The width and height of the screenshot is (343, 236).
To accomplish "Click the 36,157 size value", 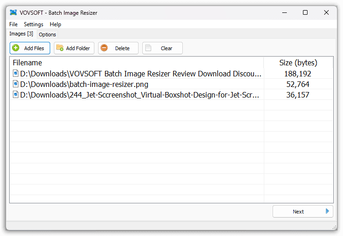I will pyautogui.click(x=298, y=95).
